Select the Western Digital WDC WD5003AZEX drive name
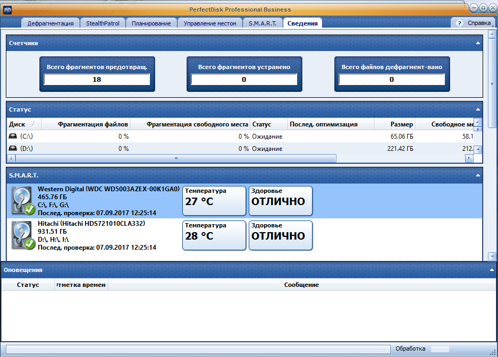The height and width of the screenshot is (357, 498). pyautogui.click(x=108, y=189)
